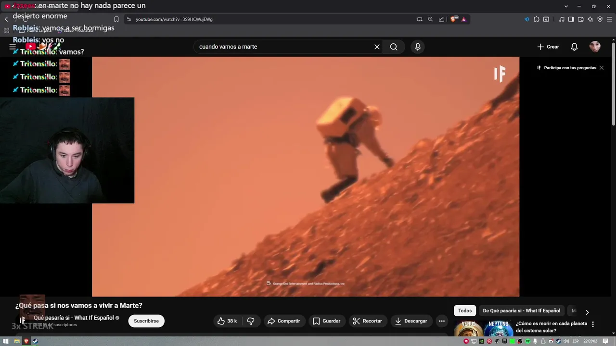616x346 pixels.
Task: Open the Crear create menu
Action: [548, 47]
